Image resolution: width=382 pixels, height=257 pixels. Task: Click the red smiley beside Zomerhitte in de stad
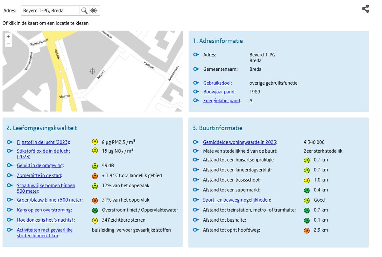[95, 175]
